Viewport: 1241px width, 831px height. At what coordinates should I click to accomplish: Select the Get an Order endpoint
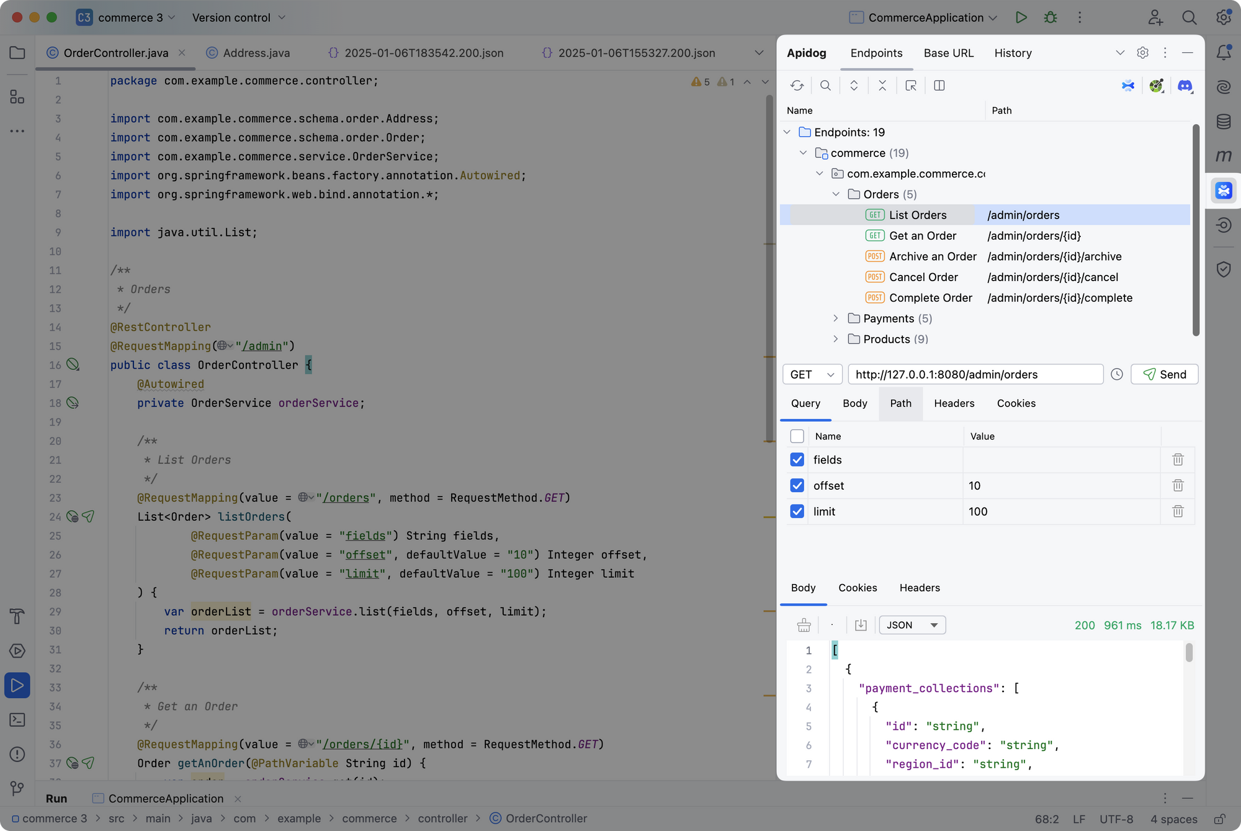click(923, 236)
